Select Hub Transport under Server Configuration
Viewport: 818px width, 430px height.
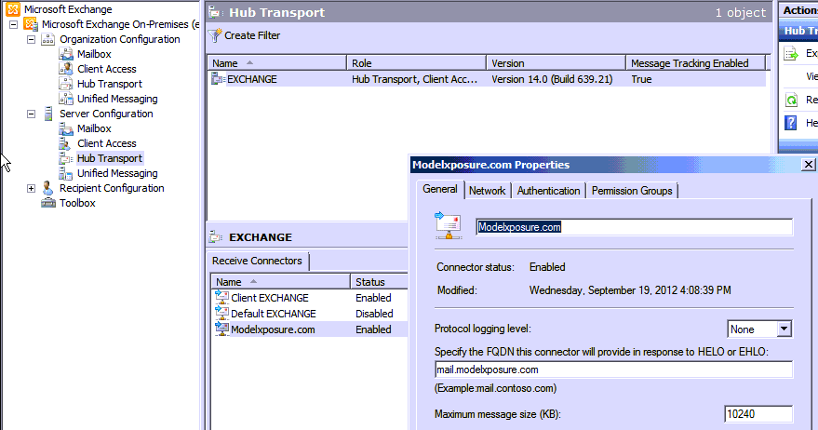pyautogui.click(x=110, y=158)
